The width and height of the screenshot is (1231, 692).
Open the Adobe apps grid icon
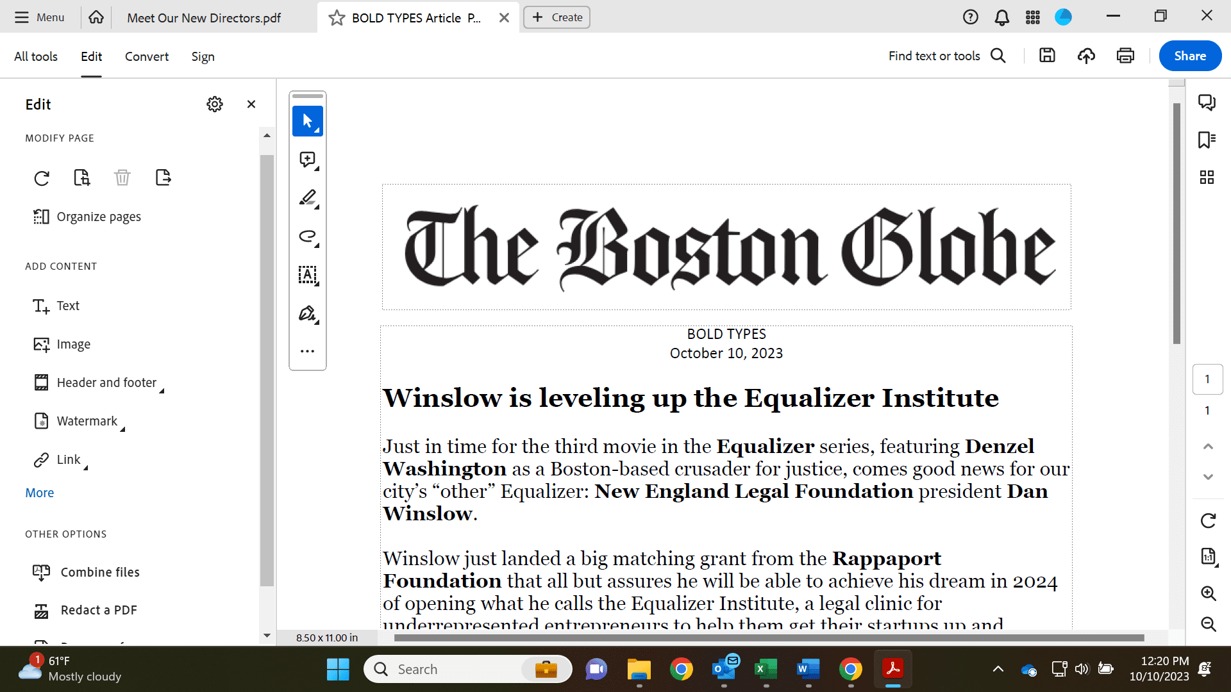[1033, 17]
